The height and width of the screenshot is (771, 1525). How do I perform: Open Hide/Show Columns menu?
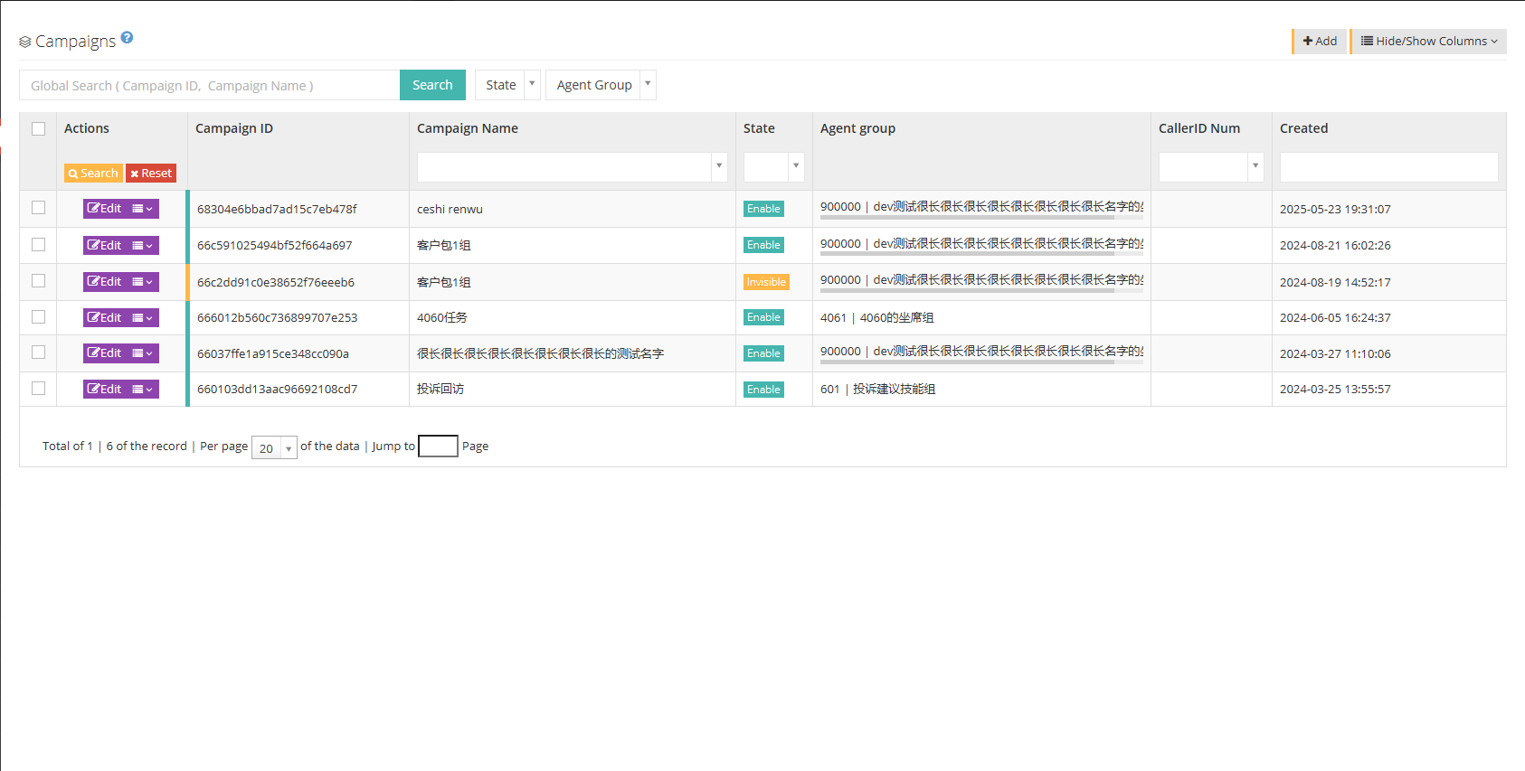click(x=1429, y=41)
